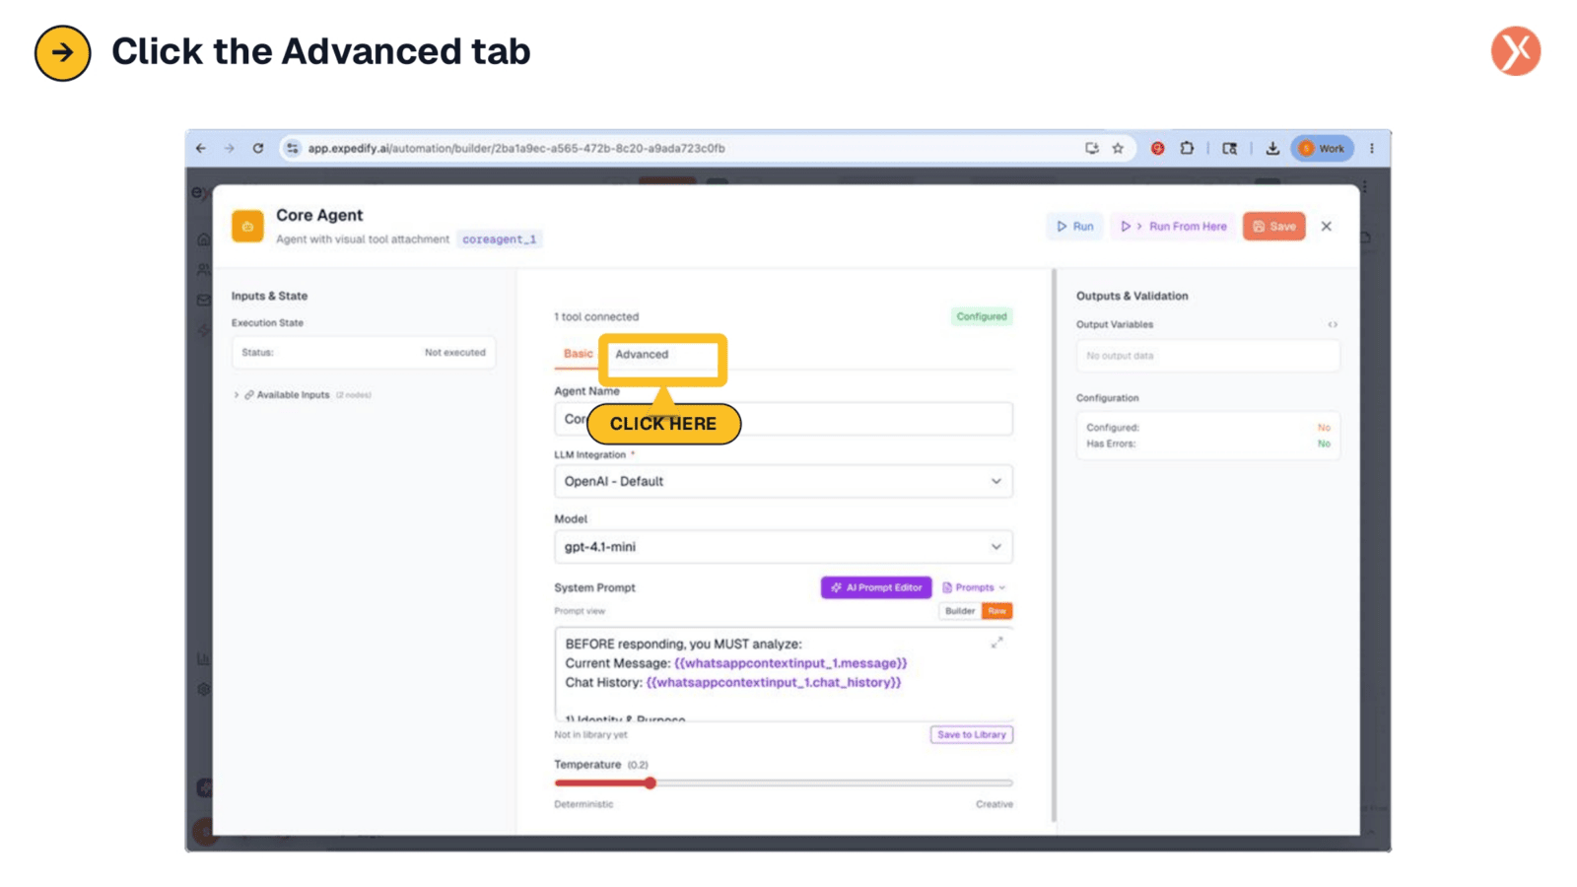Image resolution: width=1577 pixels, height=887 pixels.
Task: Click the Agent Name input field
Action: click(x=784, y=419)
